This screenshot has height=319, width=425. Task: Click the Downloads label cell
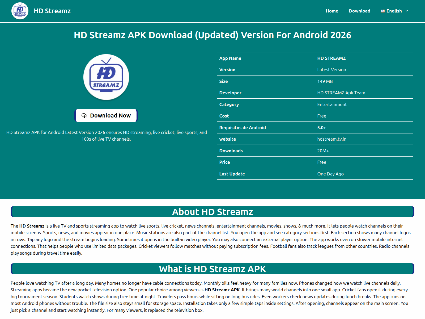[x=266, y=151]
